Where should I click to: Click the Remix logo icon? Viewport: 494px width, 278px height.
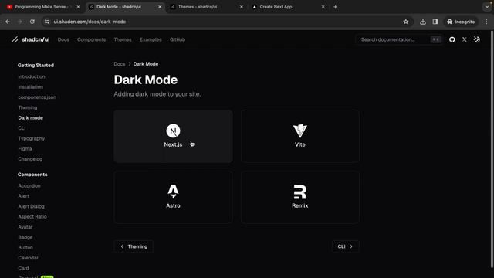pyautogui.click(x=300, y=192)
